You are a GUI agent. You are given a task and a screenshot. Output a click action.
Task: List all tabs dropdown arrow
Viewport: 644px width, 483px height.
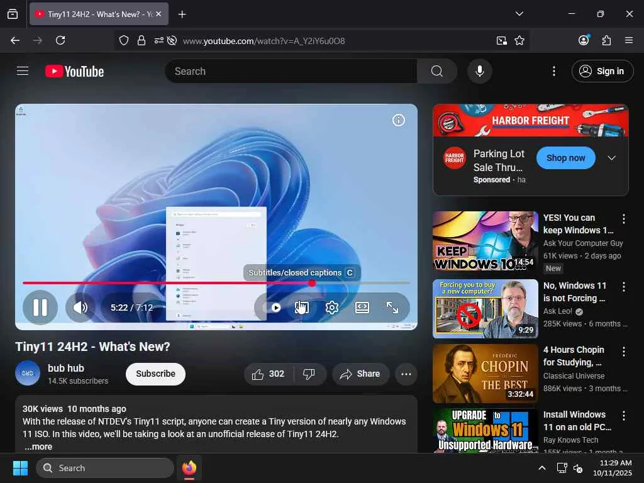point(519,14)
